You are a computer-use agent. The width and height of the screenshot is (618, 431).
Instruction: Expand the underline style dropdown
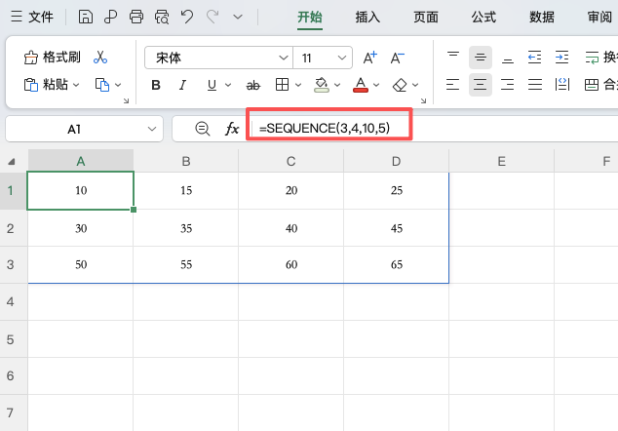(x=228, y=85)
